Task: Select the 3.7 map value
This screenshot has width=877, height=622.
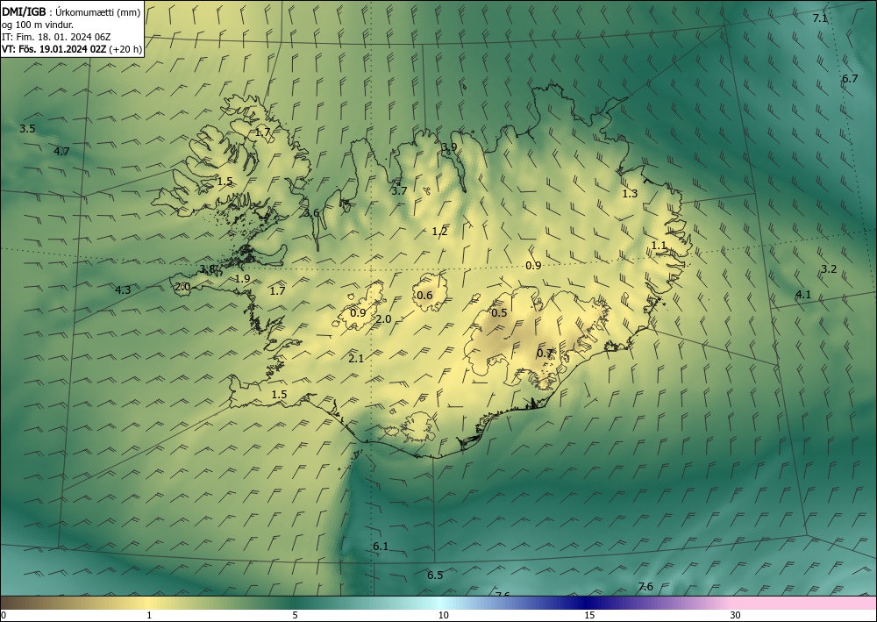Action: coord(399,190)
